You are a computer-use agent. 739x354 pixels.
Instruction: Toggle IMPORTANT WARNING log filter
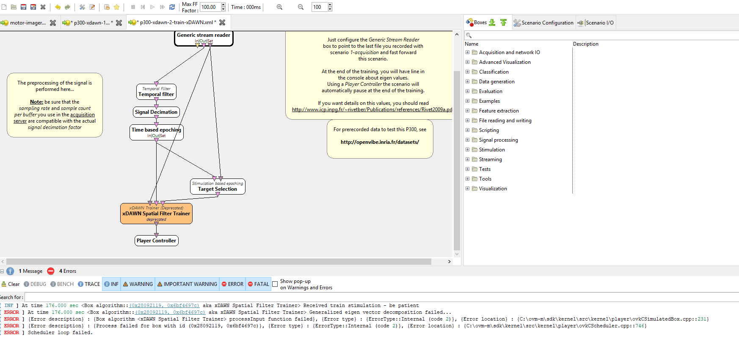[187, 284]
